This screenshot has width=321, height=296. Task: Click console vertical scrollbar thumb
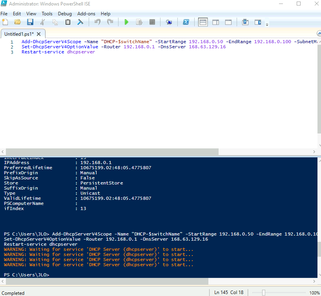[319, 249]
